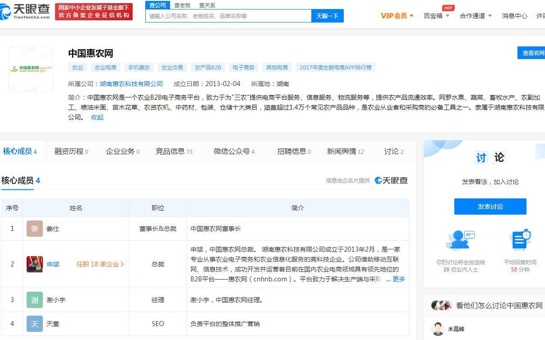Click 天童 avatar icon
545x340 pixels.
(35, 324)
